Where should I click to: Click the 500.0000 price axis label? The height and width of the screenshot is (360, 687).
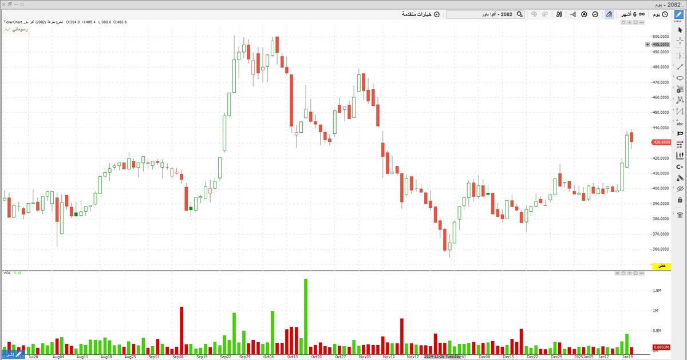click(x=661, y=37)
